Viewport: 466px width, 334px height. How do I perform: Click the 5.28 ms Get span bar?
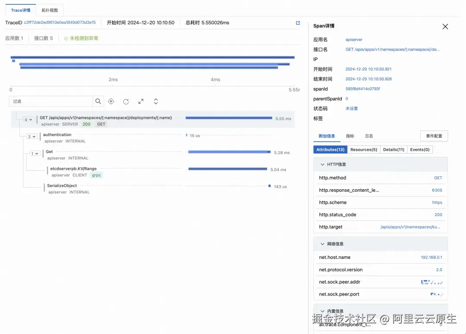(x=229, y=152)
